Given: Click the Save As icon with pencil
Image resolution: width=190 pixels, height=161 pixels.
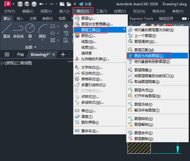Looking at the screenshot, I should 27,4.
